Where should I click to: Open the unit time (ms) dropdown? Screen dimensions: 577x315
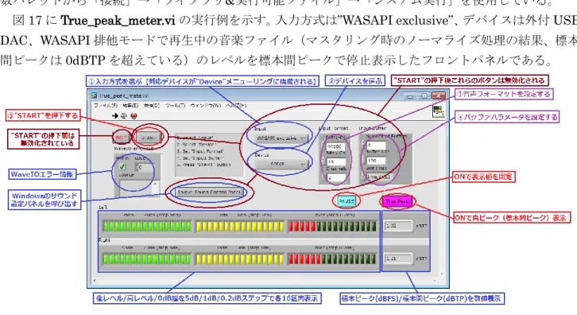381,177
